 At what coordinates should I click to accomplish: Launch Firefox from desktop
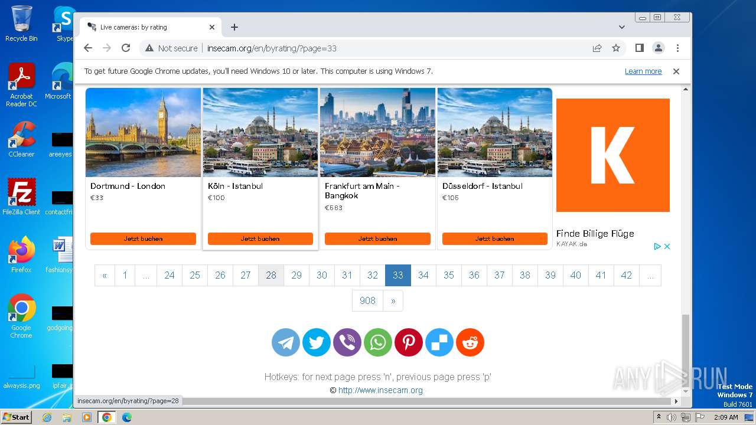pyautogui.click(x=21, y=255)
